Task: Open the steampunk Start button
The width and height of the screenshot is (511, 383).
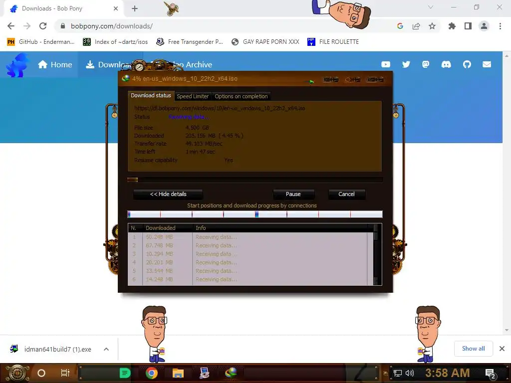Action: click(17, 373)
